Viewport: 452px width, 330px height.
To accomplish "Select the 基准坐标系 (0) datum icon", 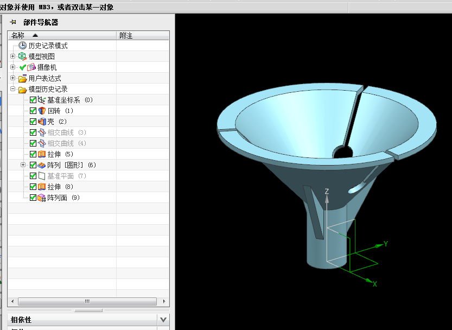I will pyautogui.click(x=42, y=100).
